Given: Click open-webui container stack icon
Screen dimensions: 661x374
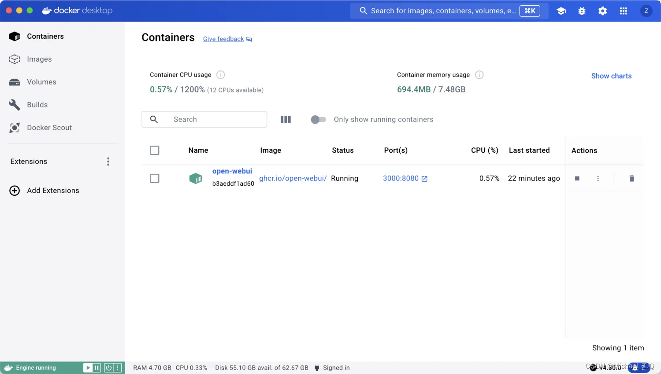Looking at the screenshot, I should click(196, 178).
